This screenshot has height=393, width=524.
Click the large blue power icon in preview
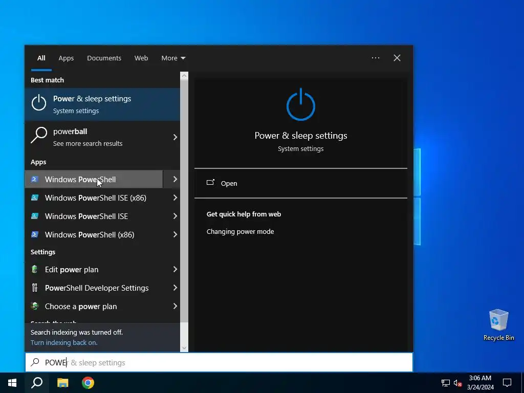click(301, 104)
